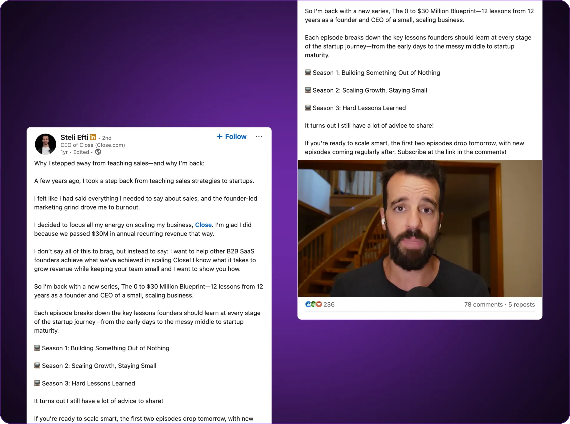Click the CEO of Close (Close.com) headline

click(93, 145)
